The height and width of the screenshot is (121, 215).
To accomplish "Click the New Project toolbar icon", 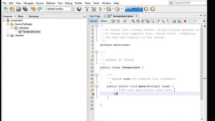I will click(12, 9).
